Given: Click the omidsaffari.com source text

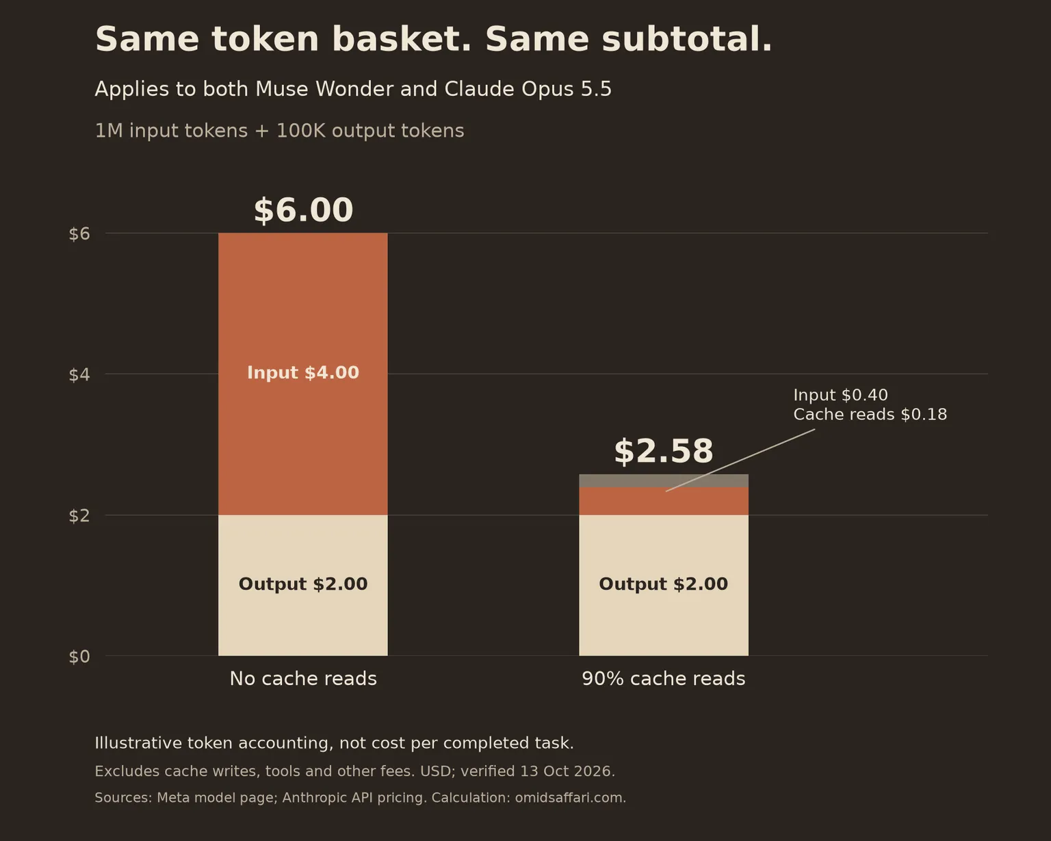Looking at the screenshot, I should 570,798.
